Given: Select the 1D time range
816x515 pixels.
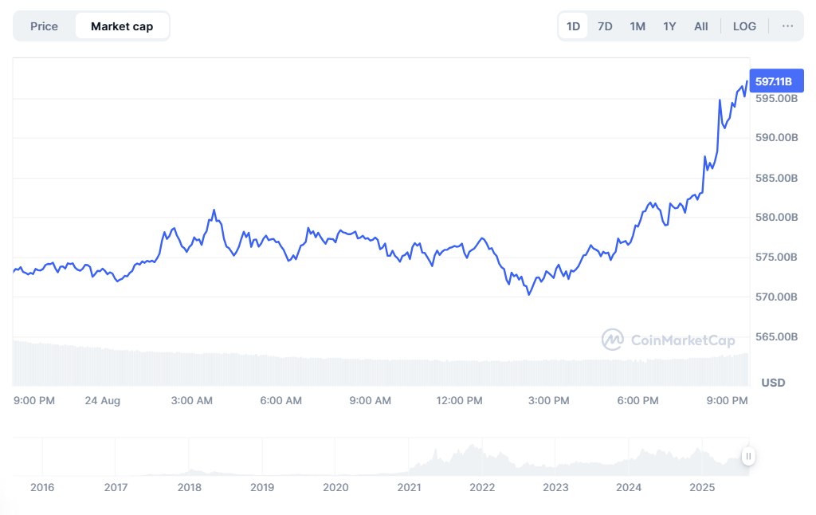Looking at the screenshot, I should (573, 26).
